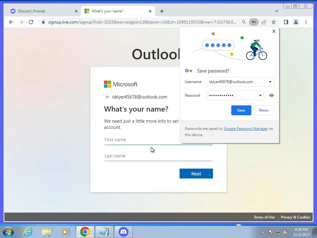Click the Password field in popup
317x238 pixels.
(x=235, y=95)
